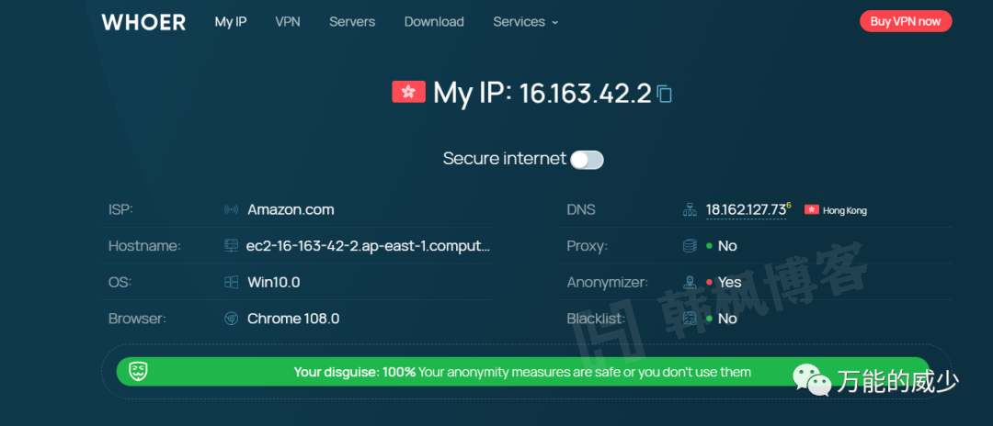The height and width of the screenshot is (426, 993).
Task: Click the ISP signal icon
Action: tap(231, 210)
